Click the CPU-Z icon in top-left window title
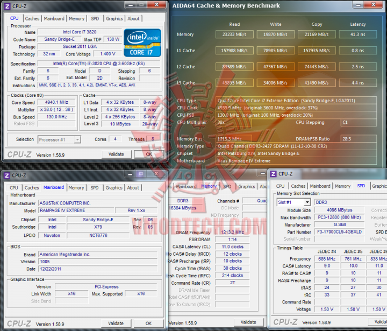Screen dimensions: 387x331 tap(7, 6)
